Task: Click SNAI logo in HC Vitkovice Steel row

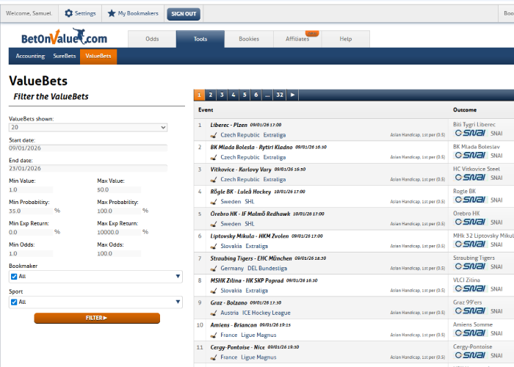Action: (471, 178)
